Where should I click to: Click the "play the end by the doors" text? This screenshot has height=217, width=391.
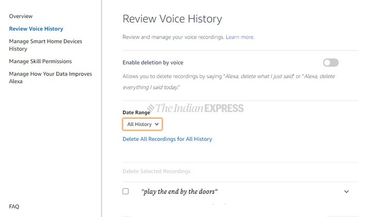click(x=179, y=192)
